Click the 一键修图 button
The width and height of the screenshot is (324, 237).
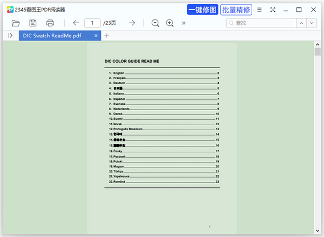pos(202,10)
